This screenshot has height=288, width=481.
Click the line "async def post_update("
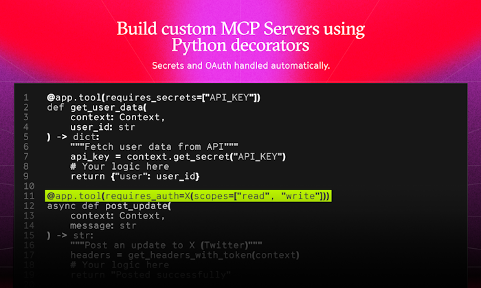click(x=109, y=206)
